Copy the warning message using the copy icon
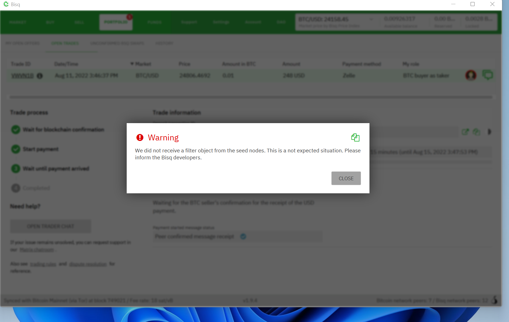This screenshot has height=322, width=509. click(355, 137)
